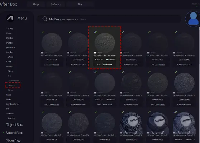Screen dimensions: 200x143
Task: Expand the HDRI category
Action: [10, 29]
